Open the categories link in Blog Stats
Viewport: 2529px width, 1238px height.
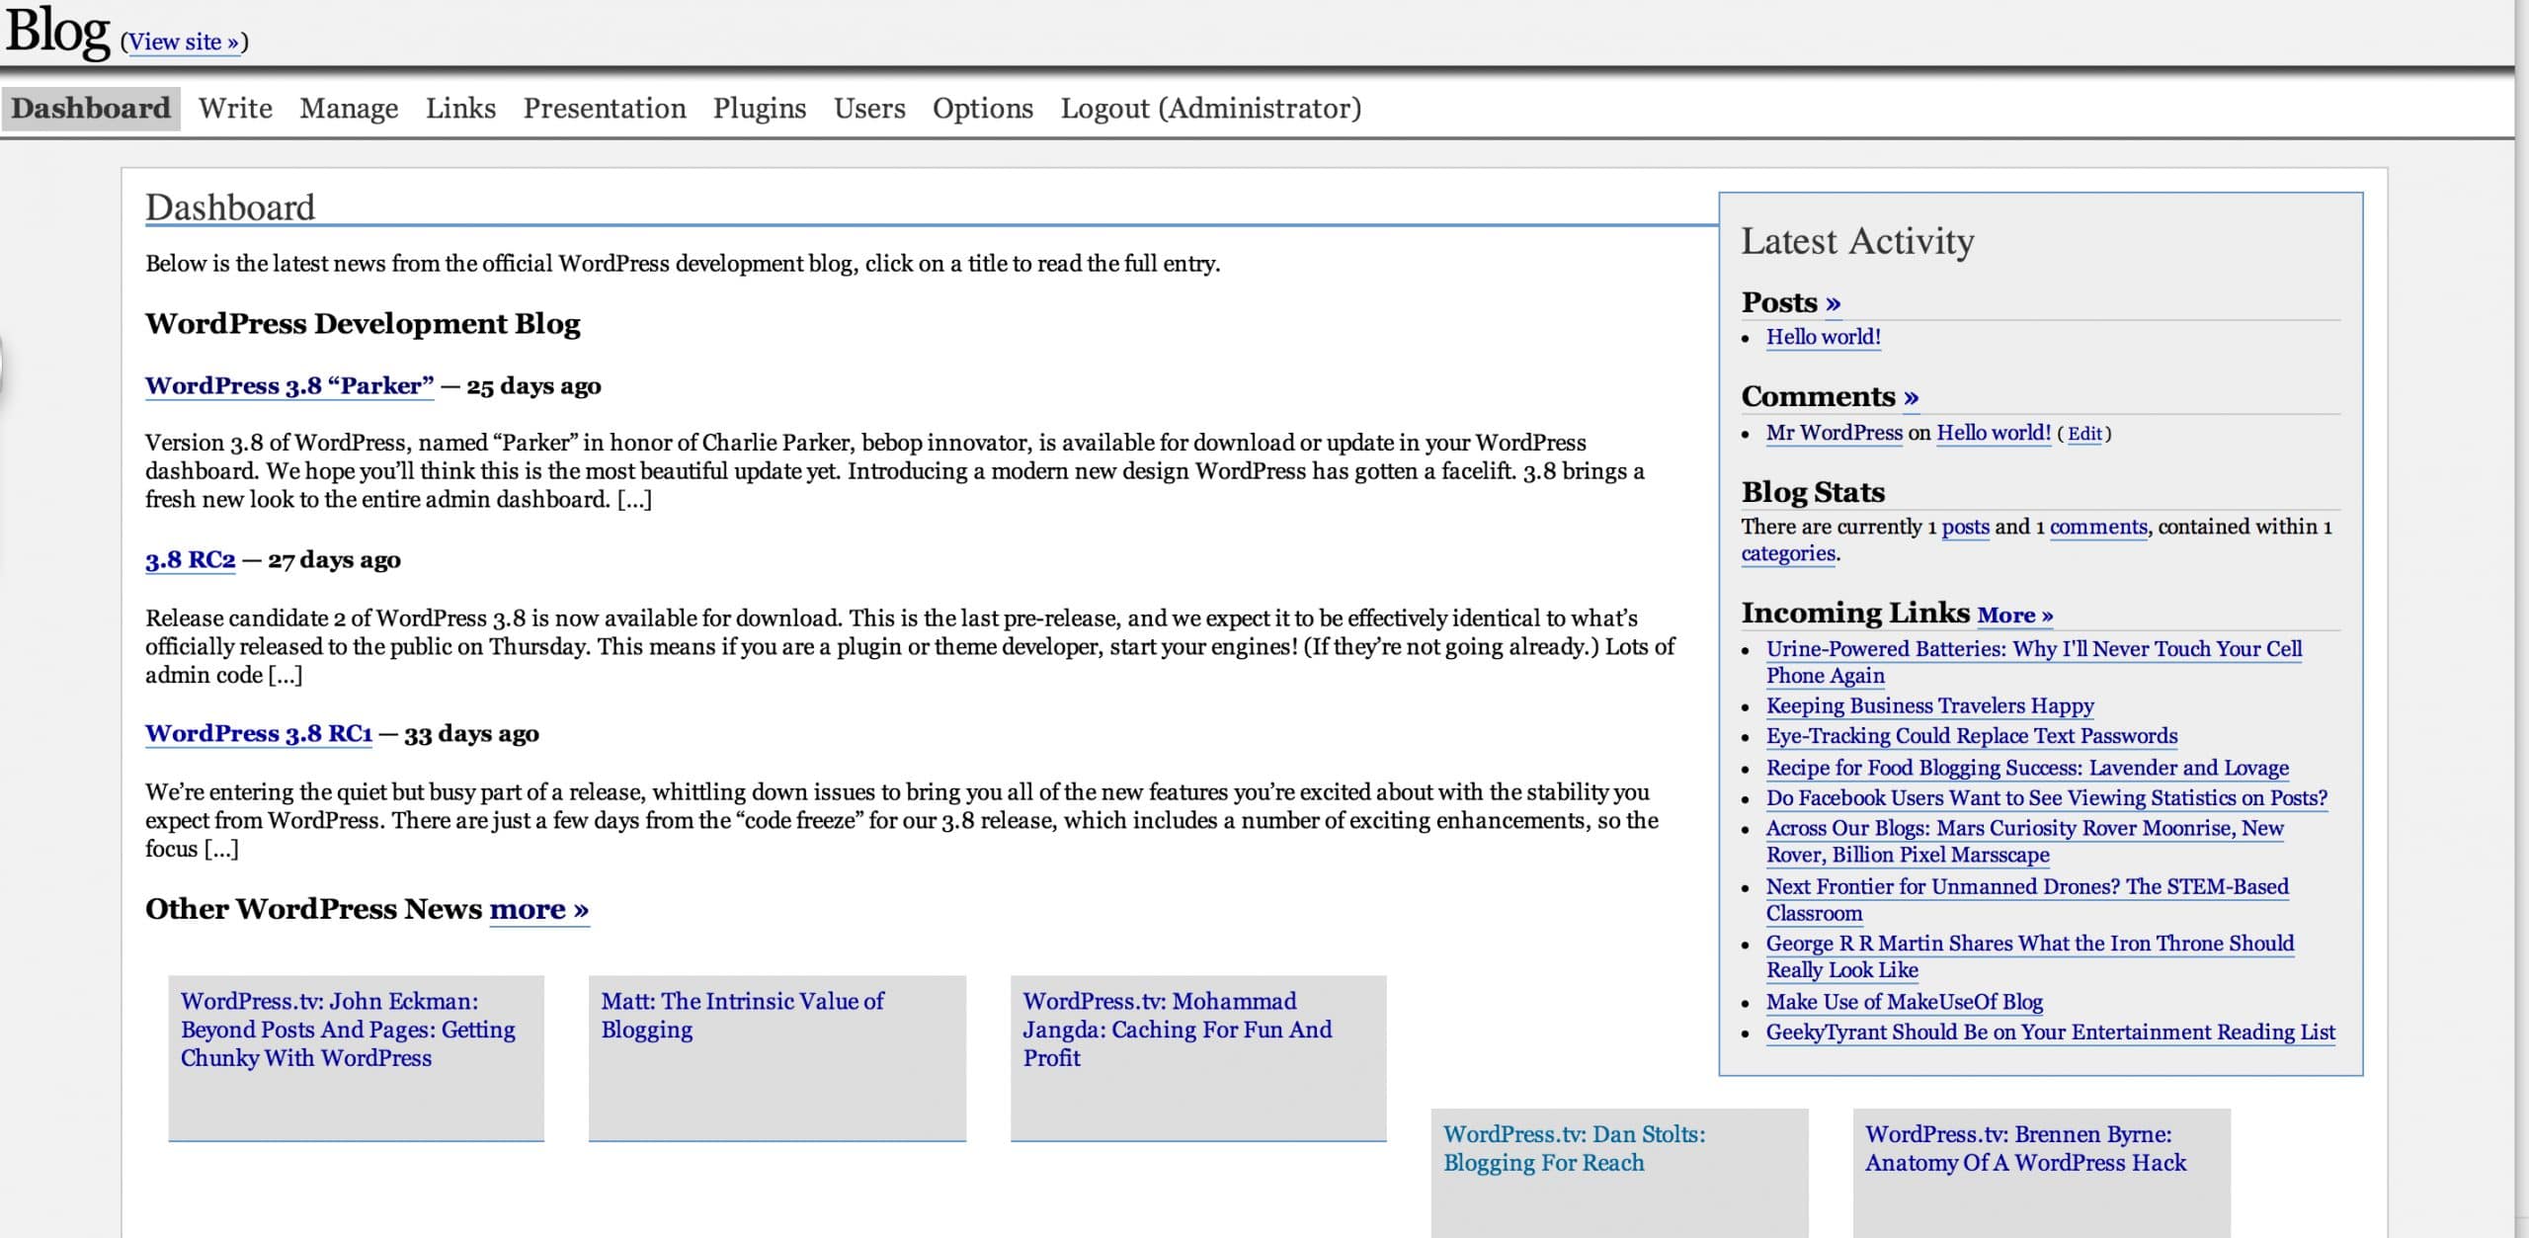click(x=1788, y=553)
